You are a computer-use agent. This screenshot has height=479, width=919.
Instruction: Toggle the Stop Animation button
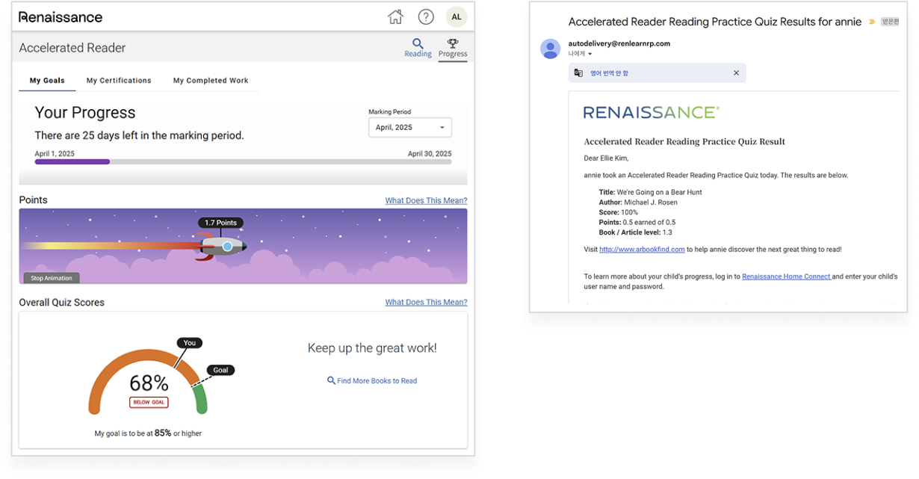tap(52, 278)
